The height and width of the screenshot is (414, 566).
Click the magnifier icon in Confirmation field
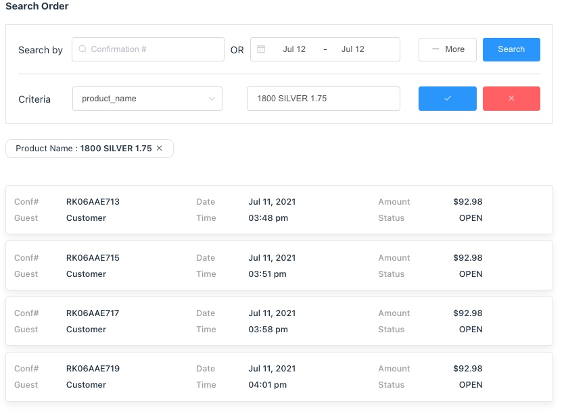click(x=82, y=49)
